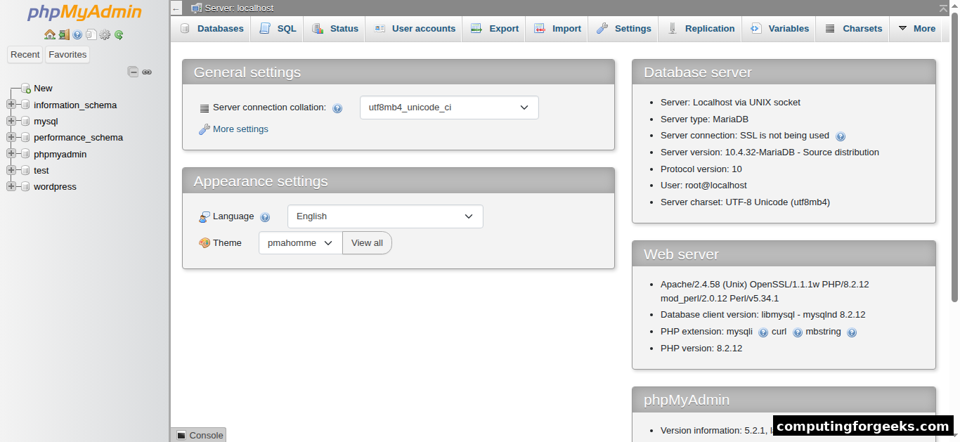Click help icon next to SSL status line
This screenshot has width=960, height=442.
pyautogui.click(x=841, y=136)
